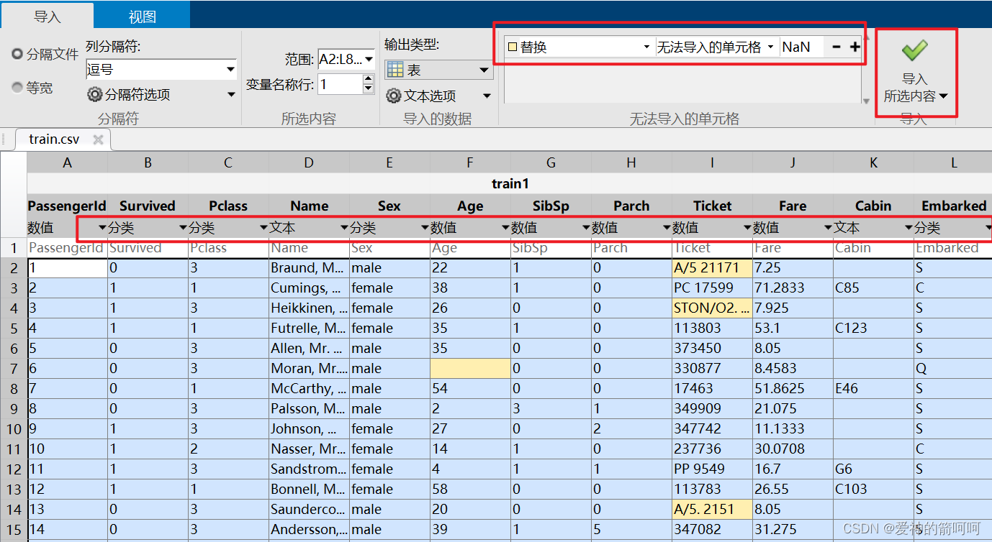Change data type of Pclass column
992x542 pixels.
(x=264, y=228)
